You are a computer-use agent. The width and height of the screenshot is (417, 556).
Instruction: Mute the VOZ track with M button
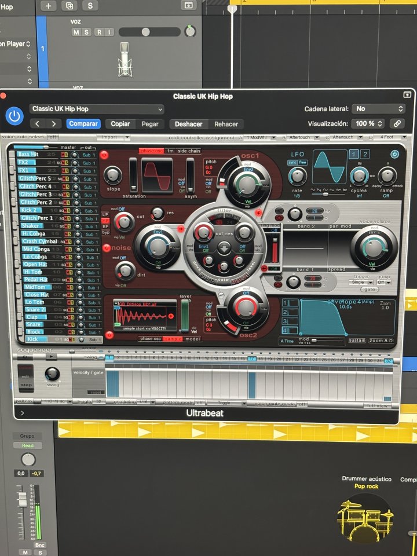coord(76,32)
